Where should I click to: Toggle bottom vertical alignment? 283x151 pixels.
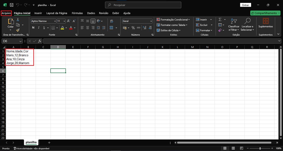coord(93,21)
